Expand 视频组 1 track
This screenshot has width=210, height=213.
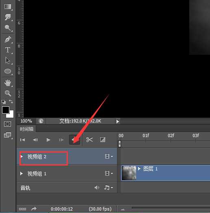coord(22,174)
